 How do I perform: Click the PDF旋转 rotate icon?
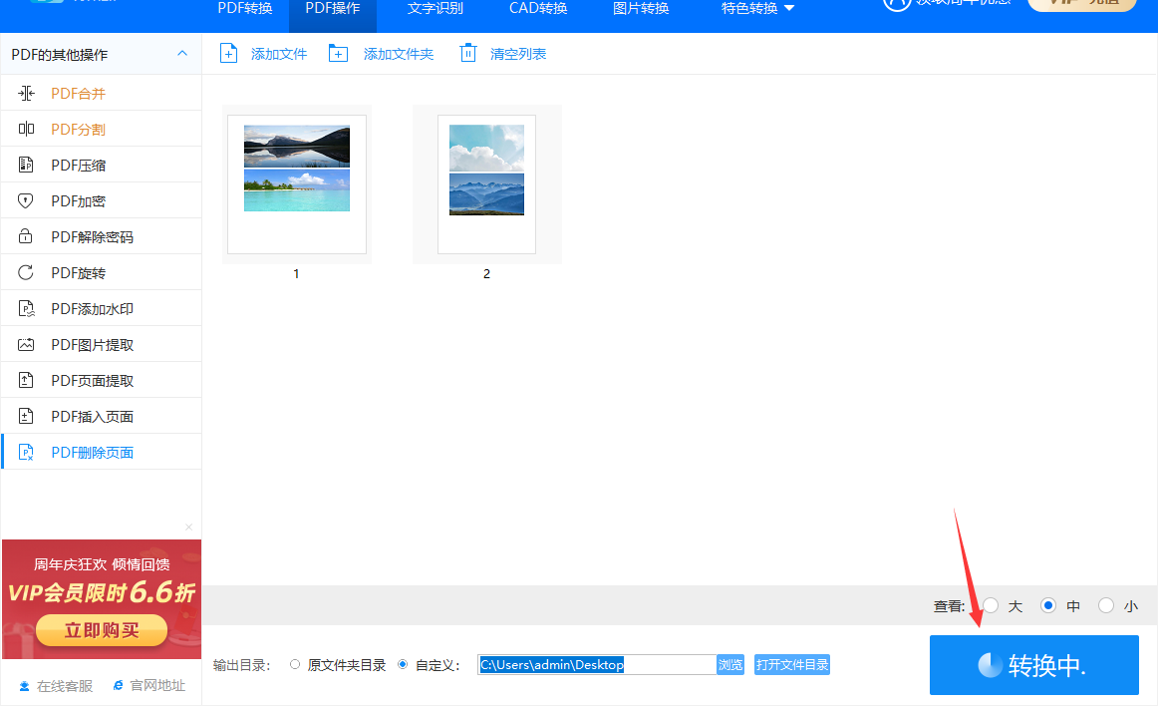click(x=26, y=273)
